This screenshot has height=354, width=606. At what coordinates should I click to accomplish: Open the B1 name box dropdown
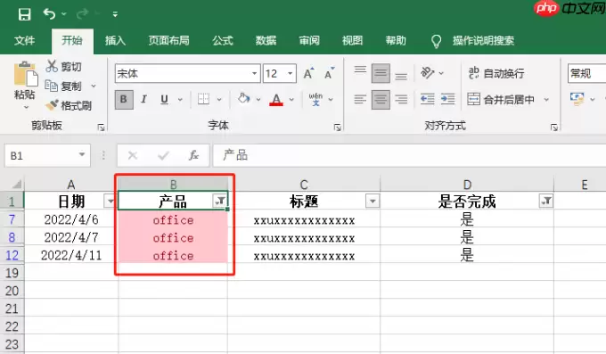(82, 155)
